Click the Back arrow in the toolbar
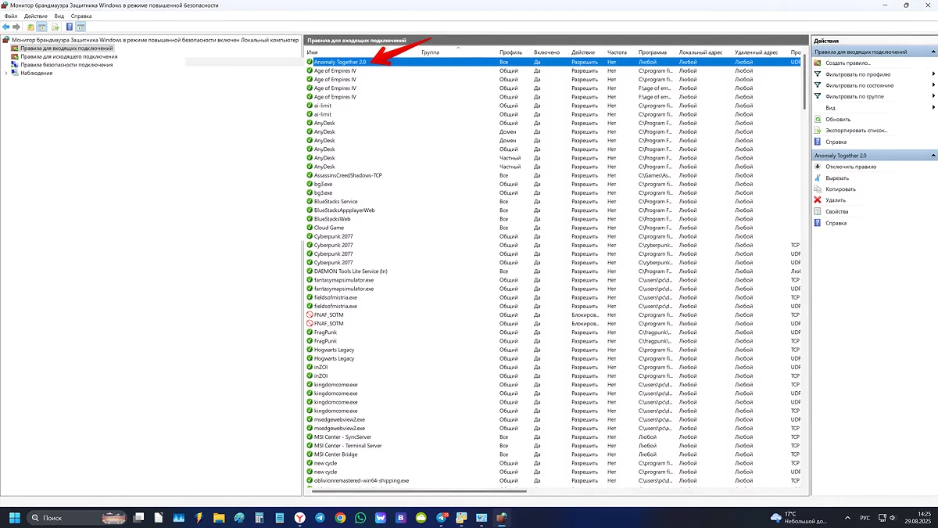938x528 pixels. pyautogui.click(x=6, y=27)
